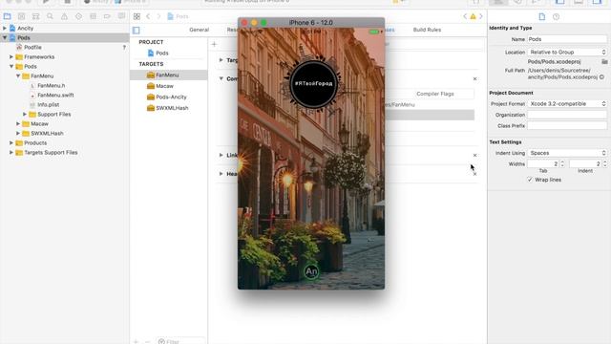
Task: Open the Source Control navigator
Action: tap(21, 16)
